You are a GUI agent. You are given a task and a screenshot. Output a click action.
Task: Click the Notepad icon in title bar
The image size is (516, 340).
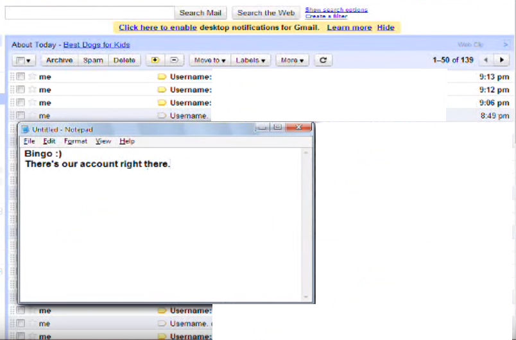click(25, 129)
